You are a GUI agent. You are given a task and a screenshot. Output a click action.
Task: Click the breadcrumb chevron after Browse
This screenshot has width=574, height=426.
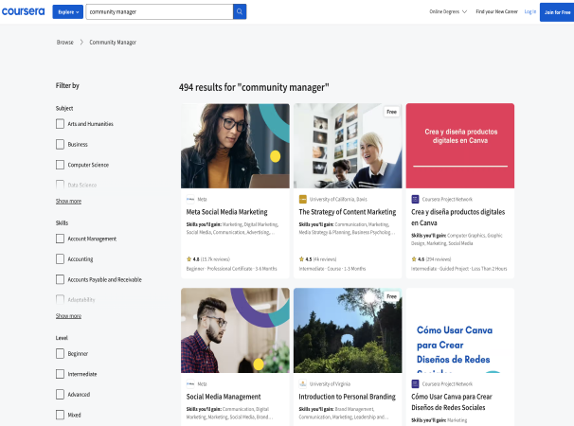[81, 43]
